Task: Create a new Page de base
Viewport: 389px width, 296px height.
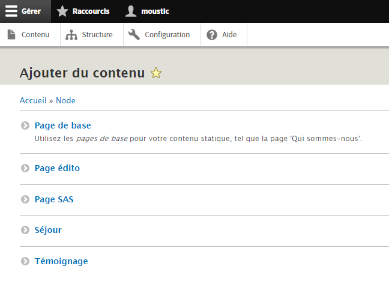Action: 63,125
